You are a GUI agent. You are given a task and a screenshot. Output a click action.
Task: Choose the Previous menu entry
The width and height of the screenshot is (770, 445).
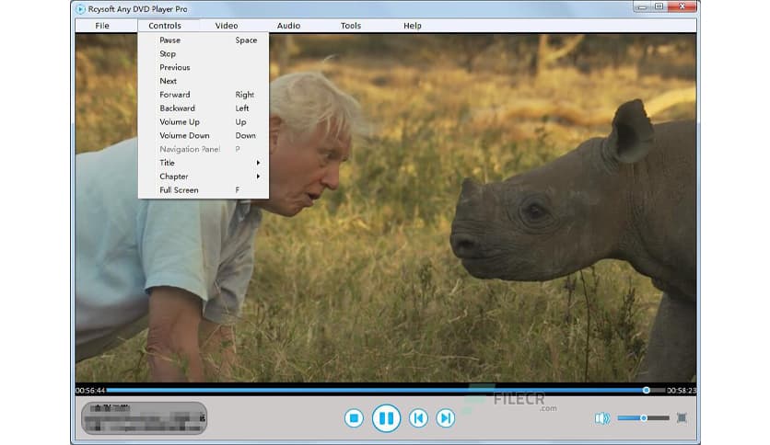204,68
